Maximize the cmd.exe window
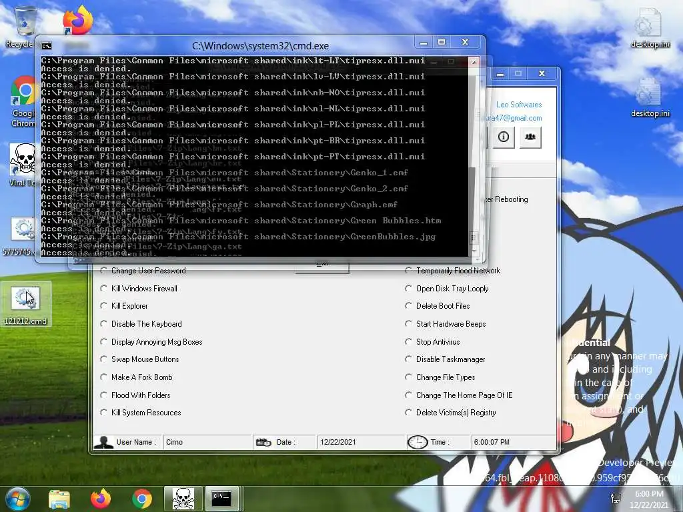This screenshot has width=683, height=512. click(442, 42)
